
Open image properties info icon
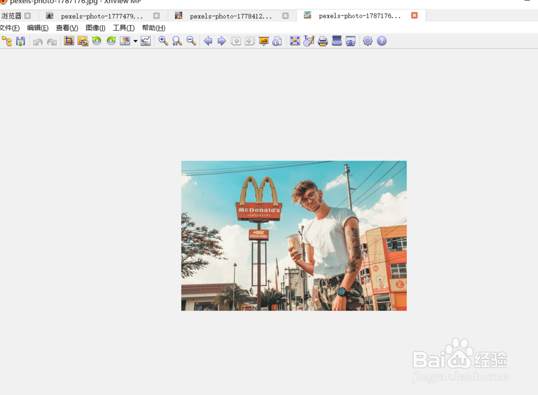[x=277, y=41]
